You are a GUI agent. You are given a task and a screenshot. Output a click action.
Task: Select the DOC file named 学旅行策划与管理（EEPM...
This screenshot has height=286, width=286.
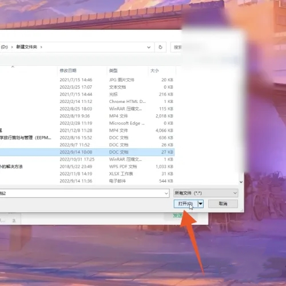coord(87,138)
